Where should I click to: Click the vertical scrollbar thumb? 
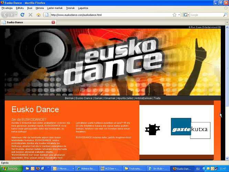227,67
